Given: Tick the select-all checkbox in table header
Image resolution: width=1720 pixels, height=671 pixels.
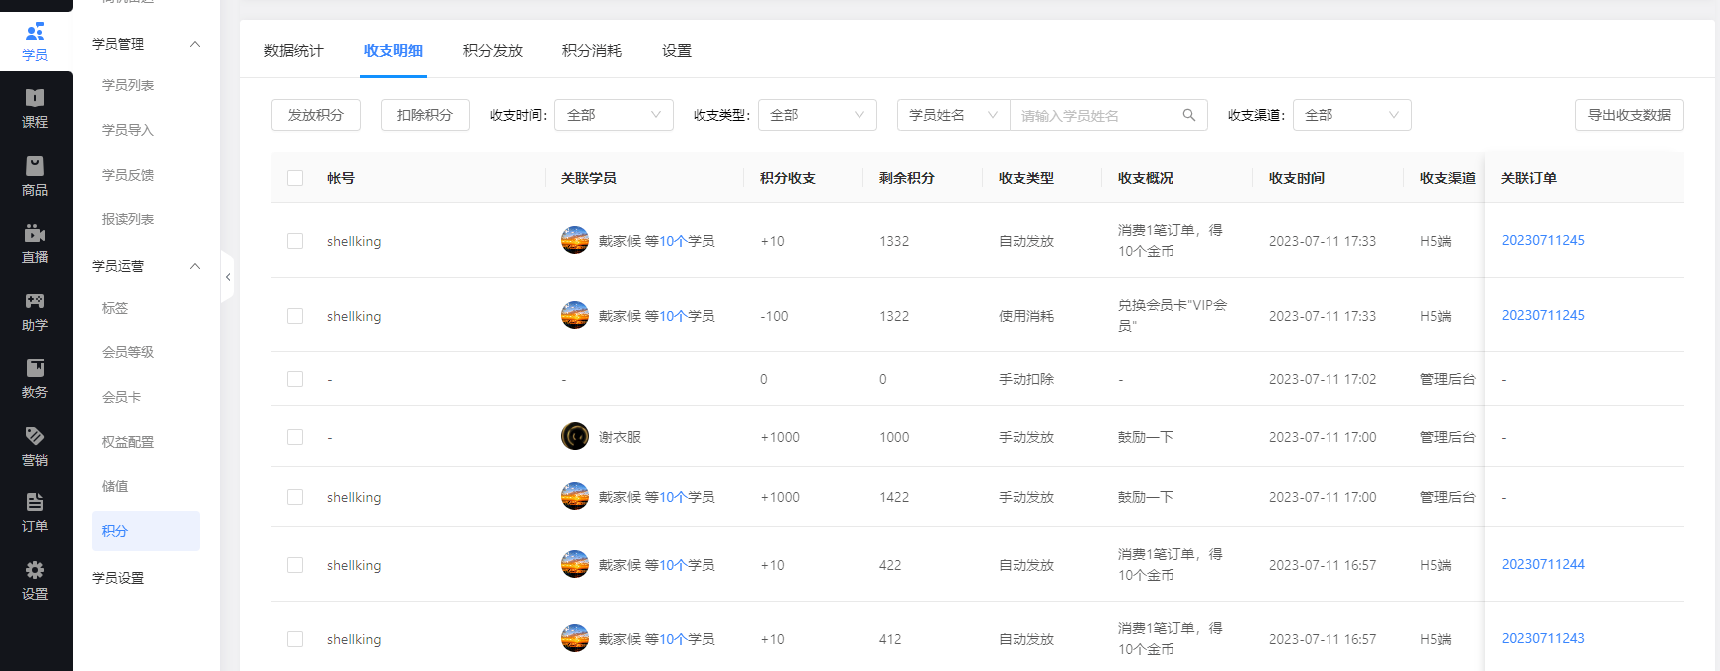Looking at the screenshot, I should [x=295, y=178].
